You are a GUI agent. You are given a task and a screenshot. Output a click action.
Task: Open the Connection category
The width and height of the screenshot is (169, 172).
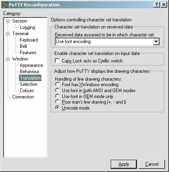coord(23,97)
